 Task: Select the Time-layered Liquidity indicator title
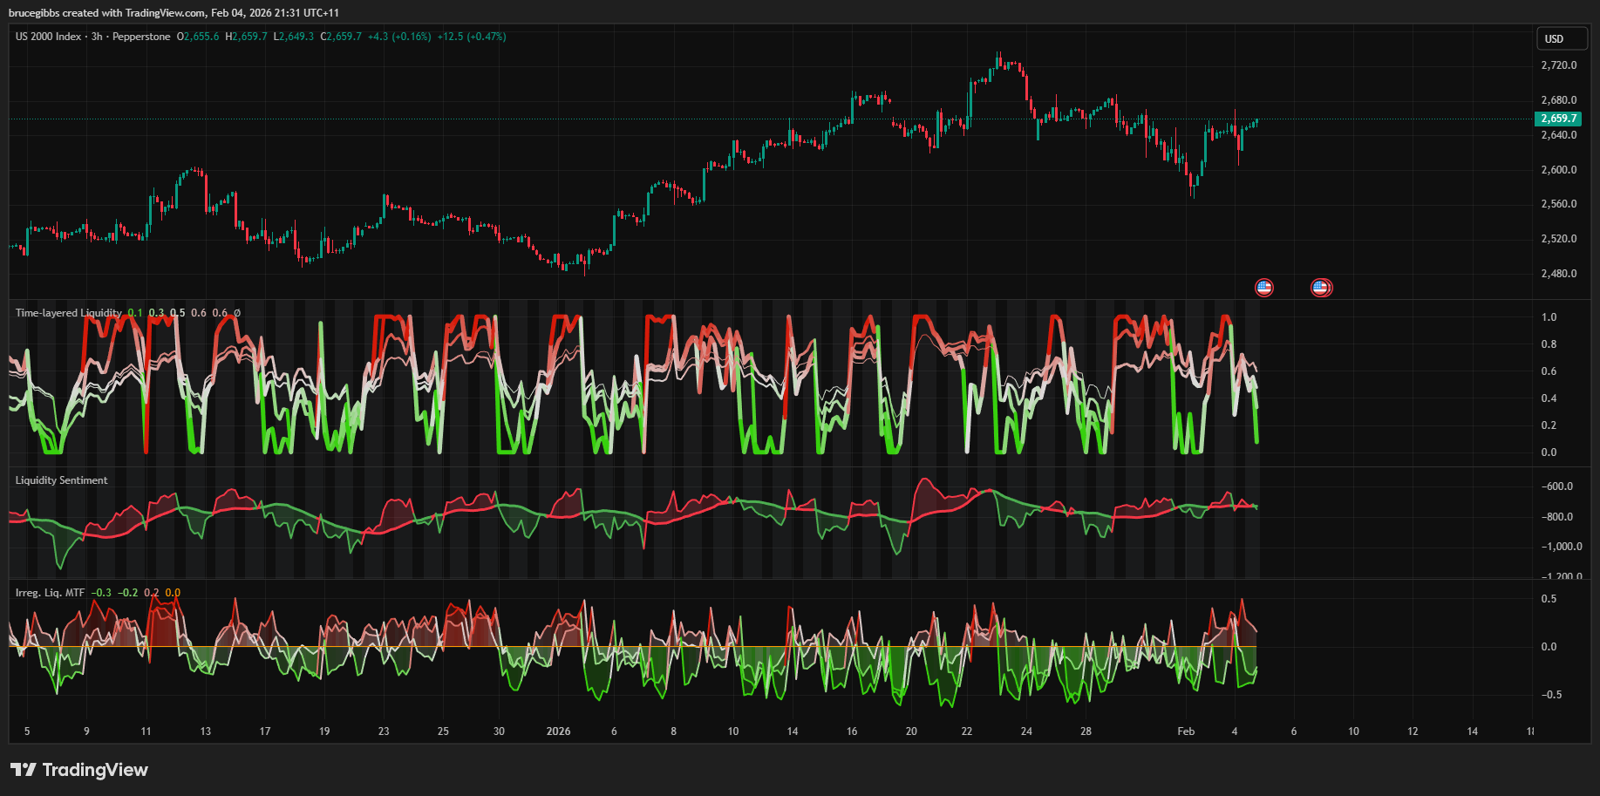pyautogui.click(x=68, y=313)
